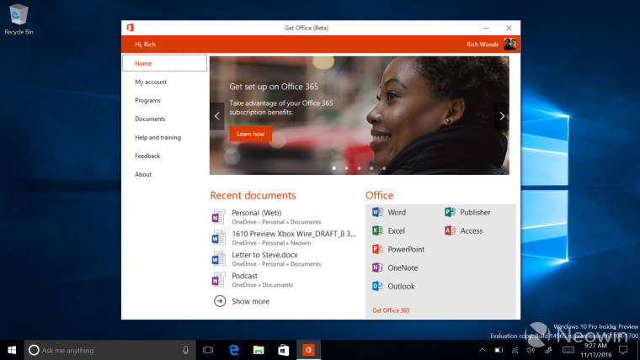Launch Excel from the Office list
The height and width of the screenshot is (360, 640).
377,230
